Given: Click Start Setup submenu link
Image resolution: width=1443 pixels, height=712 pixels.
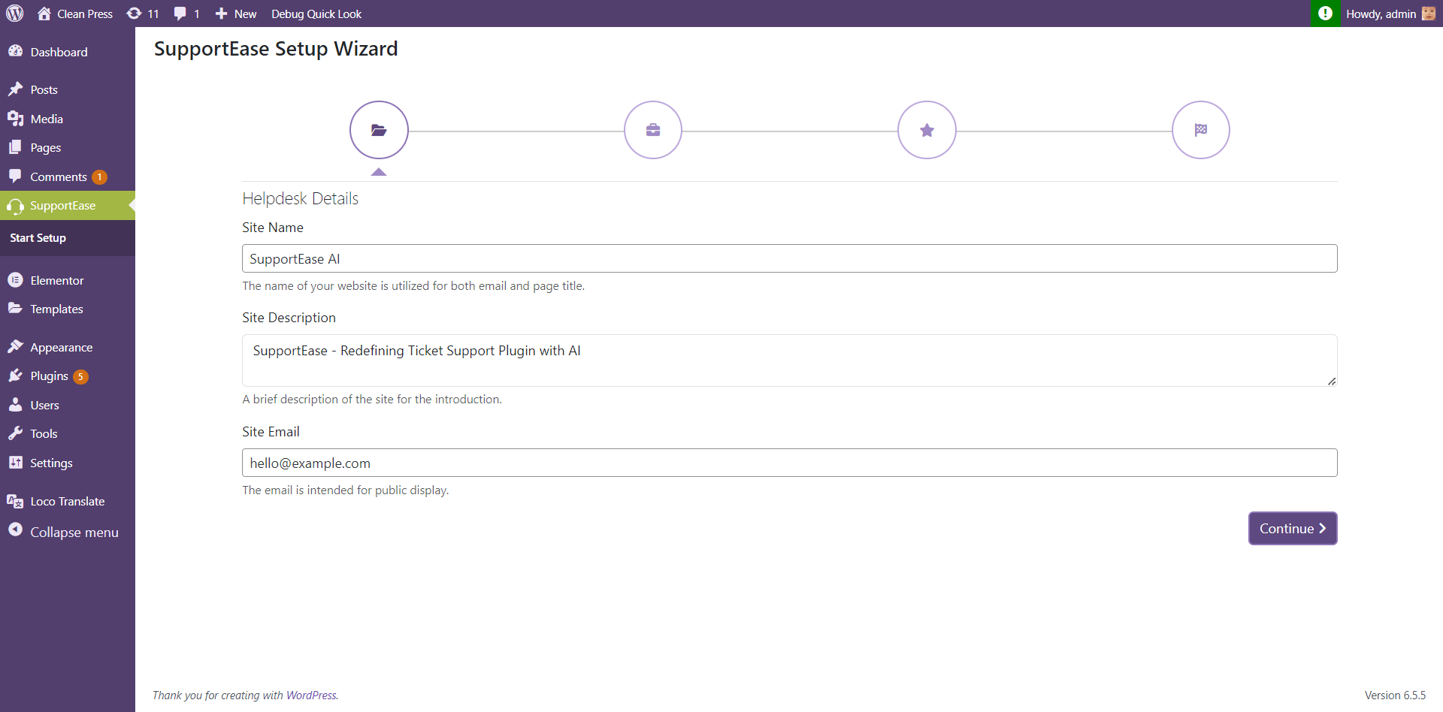Looking at the screenshot, I should click(38, 237).
